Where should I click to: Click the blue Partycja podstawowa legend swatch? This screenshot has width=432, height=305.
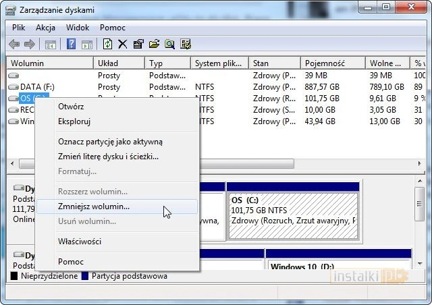coord(85,276)
